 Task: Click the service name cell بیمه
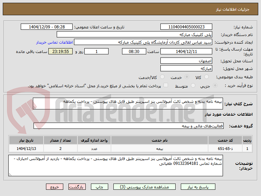159,149
